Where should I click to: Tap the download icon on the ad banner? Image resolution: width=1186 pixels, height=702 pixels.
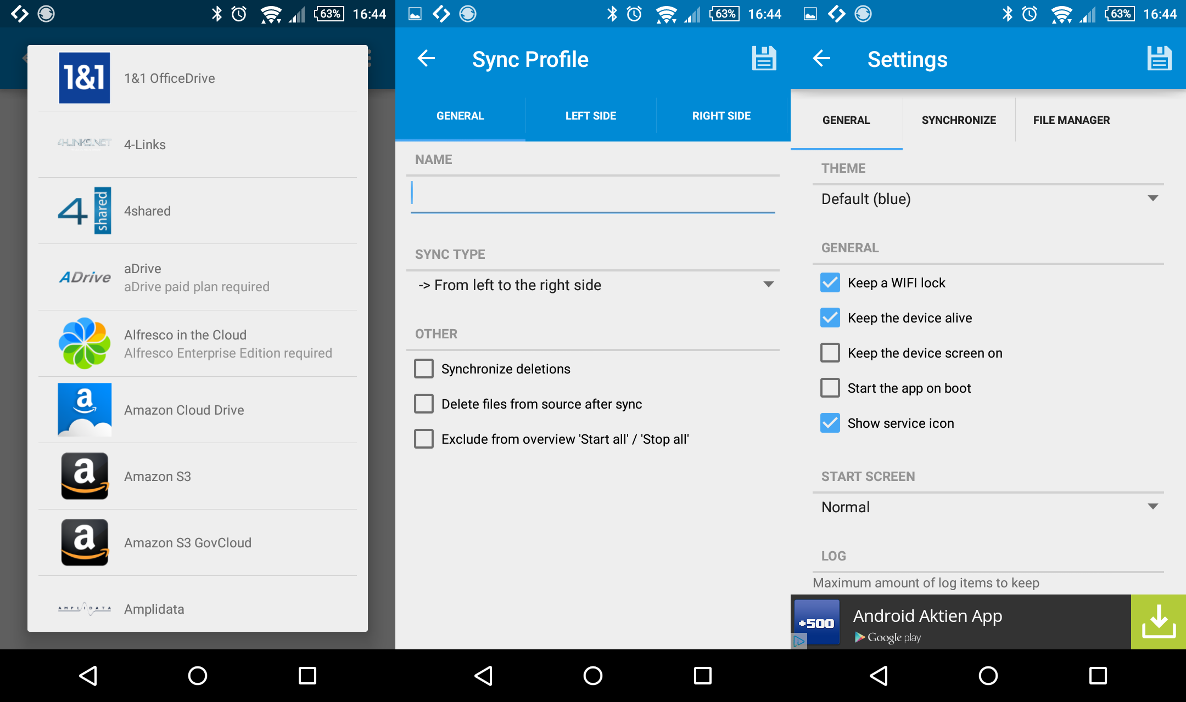(1159, 622)
